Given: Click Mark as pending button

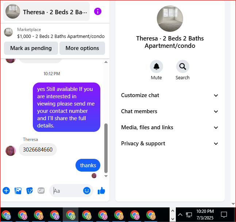Looking at the screenshot, I should (31, 48).
